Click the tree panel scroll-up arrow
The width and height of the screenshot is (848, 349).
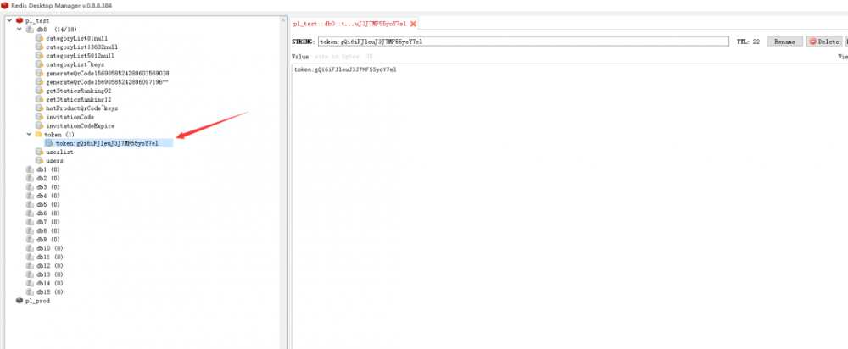283,20
